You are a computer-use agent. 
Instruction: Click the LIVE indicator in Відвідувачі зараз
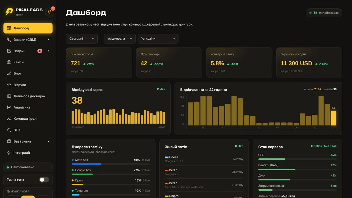tap(161, 89)
